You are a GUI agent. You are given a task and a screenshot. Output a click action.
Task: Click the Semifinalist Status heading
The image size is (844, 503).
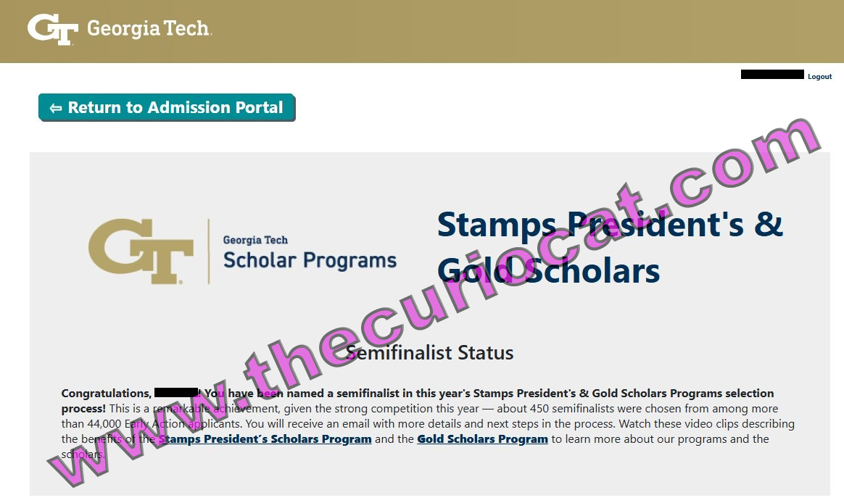coord(429,353)
